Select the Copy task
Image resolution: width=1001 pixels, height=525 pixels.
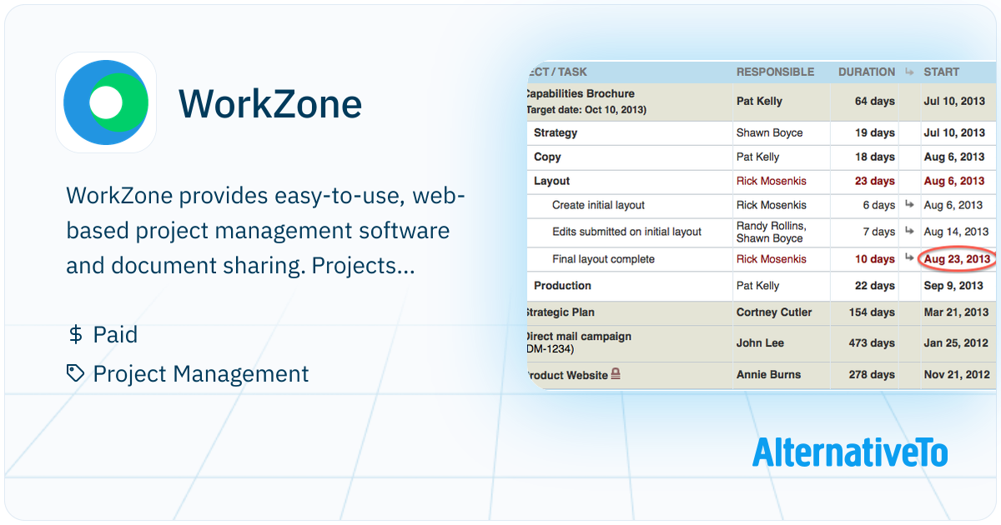point(547,157)
